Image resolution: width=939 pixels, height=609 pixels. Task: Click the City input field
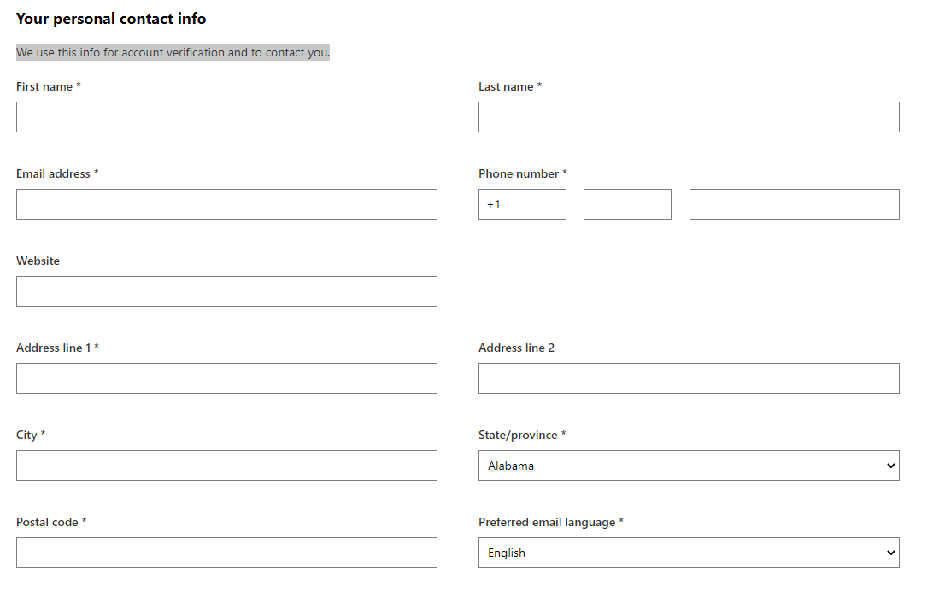[226, 466]
